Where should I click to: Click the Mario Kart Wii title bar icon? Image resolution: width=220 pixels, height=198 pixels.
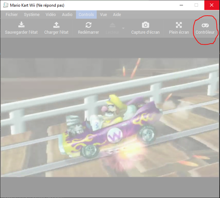click(x=6, y=5)
